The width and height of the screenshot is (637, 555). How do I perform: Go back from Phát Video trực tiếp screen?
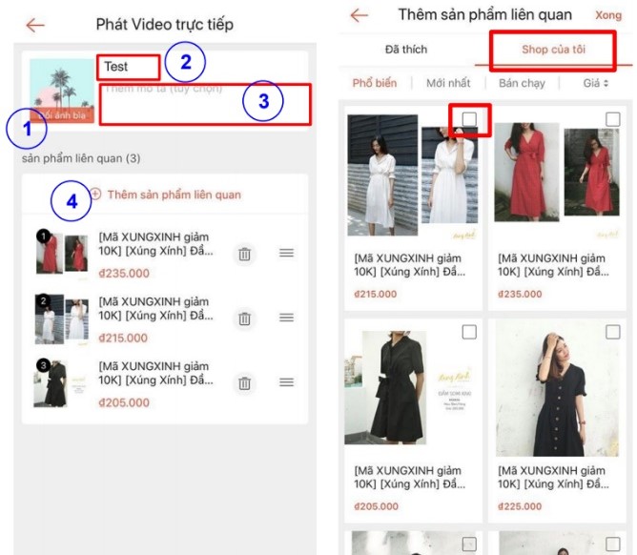click(35, 25)
